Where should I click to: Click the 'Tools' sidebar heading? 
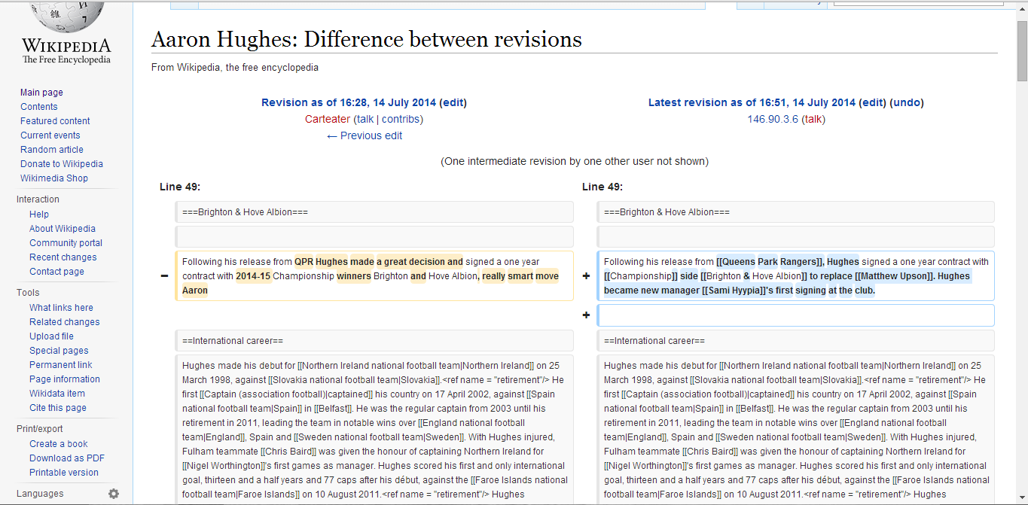point(28,293)
